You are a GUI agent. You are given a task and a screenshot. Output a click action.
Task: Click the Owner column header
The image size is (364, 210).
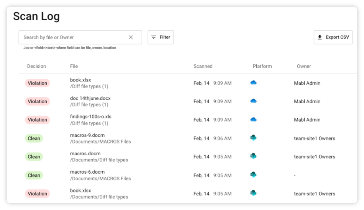[x=304, y=66]
